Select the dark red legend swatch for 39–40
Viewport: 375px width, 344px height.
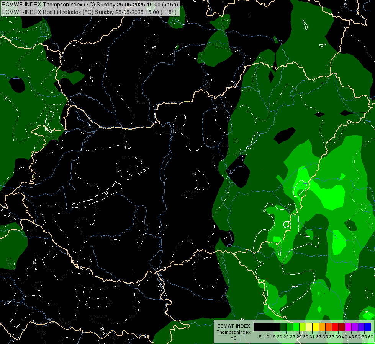[x=342, y=327]
